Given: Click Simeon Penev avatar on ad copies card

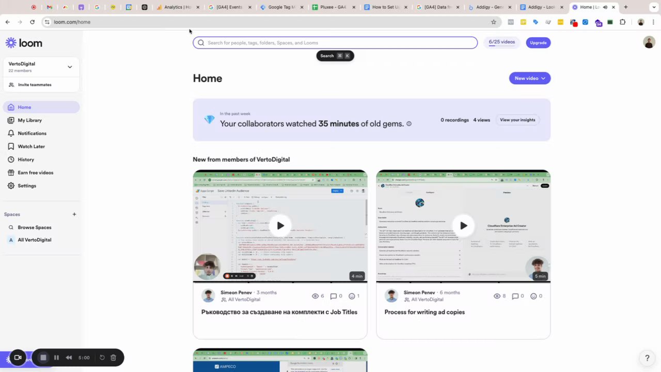Looking at the screenshot, I should (392, 296).
